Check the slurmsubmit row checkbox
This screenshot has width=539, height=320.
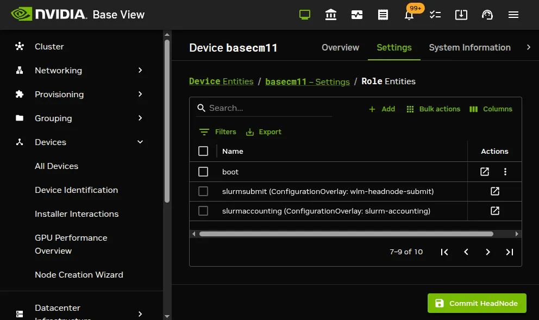(x=203, y=191)
